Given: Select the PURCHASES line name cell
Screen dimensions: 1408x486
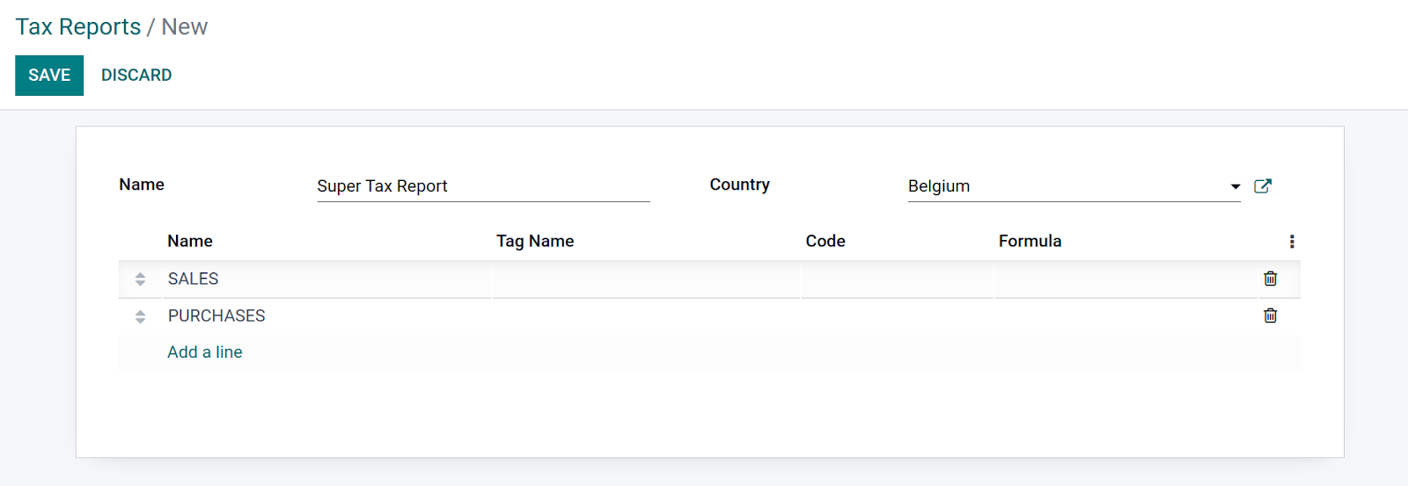Looking at the screenshot, I should point(326,316).
